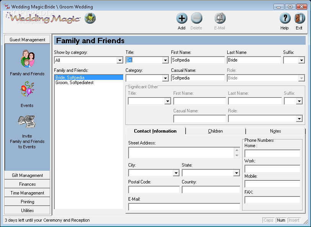This screenshot has height=227, width=311.
Task: Click the title bar application icon
Action: point(7,6)
